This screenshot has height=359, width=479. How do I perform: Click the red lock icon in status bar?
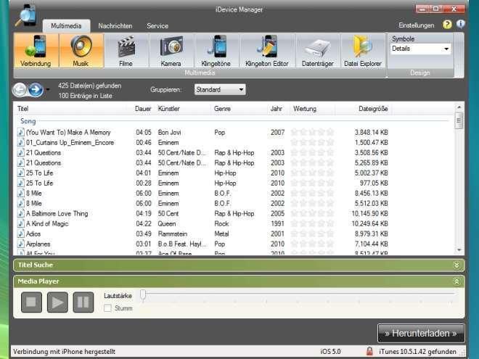pos(369,351)
